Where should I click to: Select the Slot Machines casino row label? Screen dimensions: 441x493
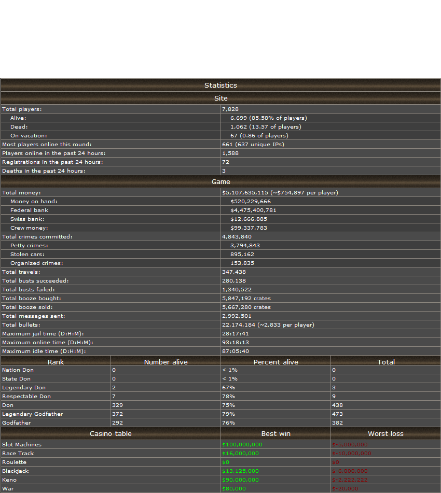coord(22,444)
